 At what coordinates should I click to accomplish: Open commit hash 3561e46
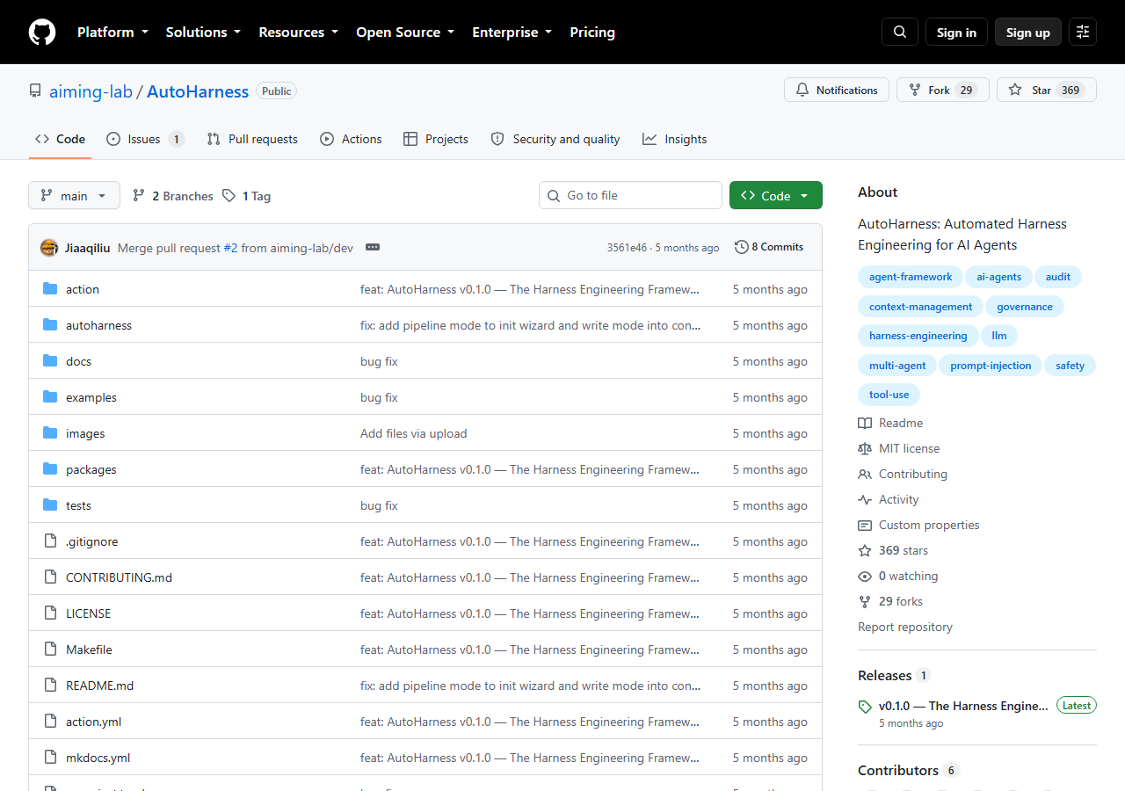pos(627,248)
